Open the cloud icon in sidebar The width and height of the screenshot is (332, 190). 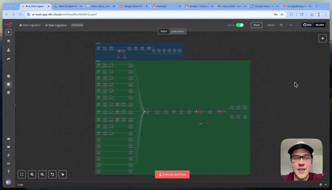pos(8,139)
